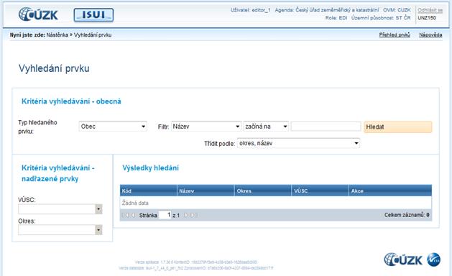Click the Odhlásit se logout link
452x276 pixels.
pyautogui.click(x=430, y=10)
